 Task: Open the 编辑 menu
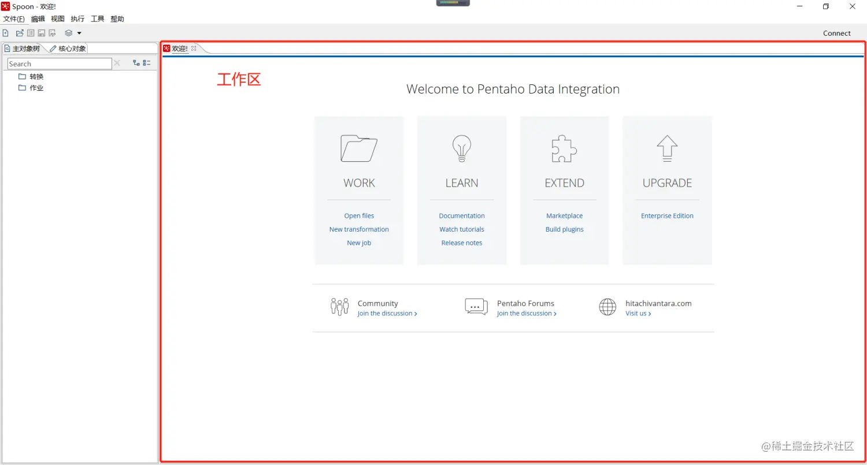pyautogui.click(x=38, y=19)
